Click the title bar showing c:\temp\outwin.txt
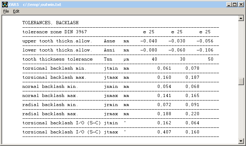The height and width of the screenshot is (146, 246). pyautogui.click(x=105, y=4)
